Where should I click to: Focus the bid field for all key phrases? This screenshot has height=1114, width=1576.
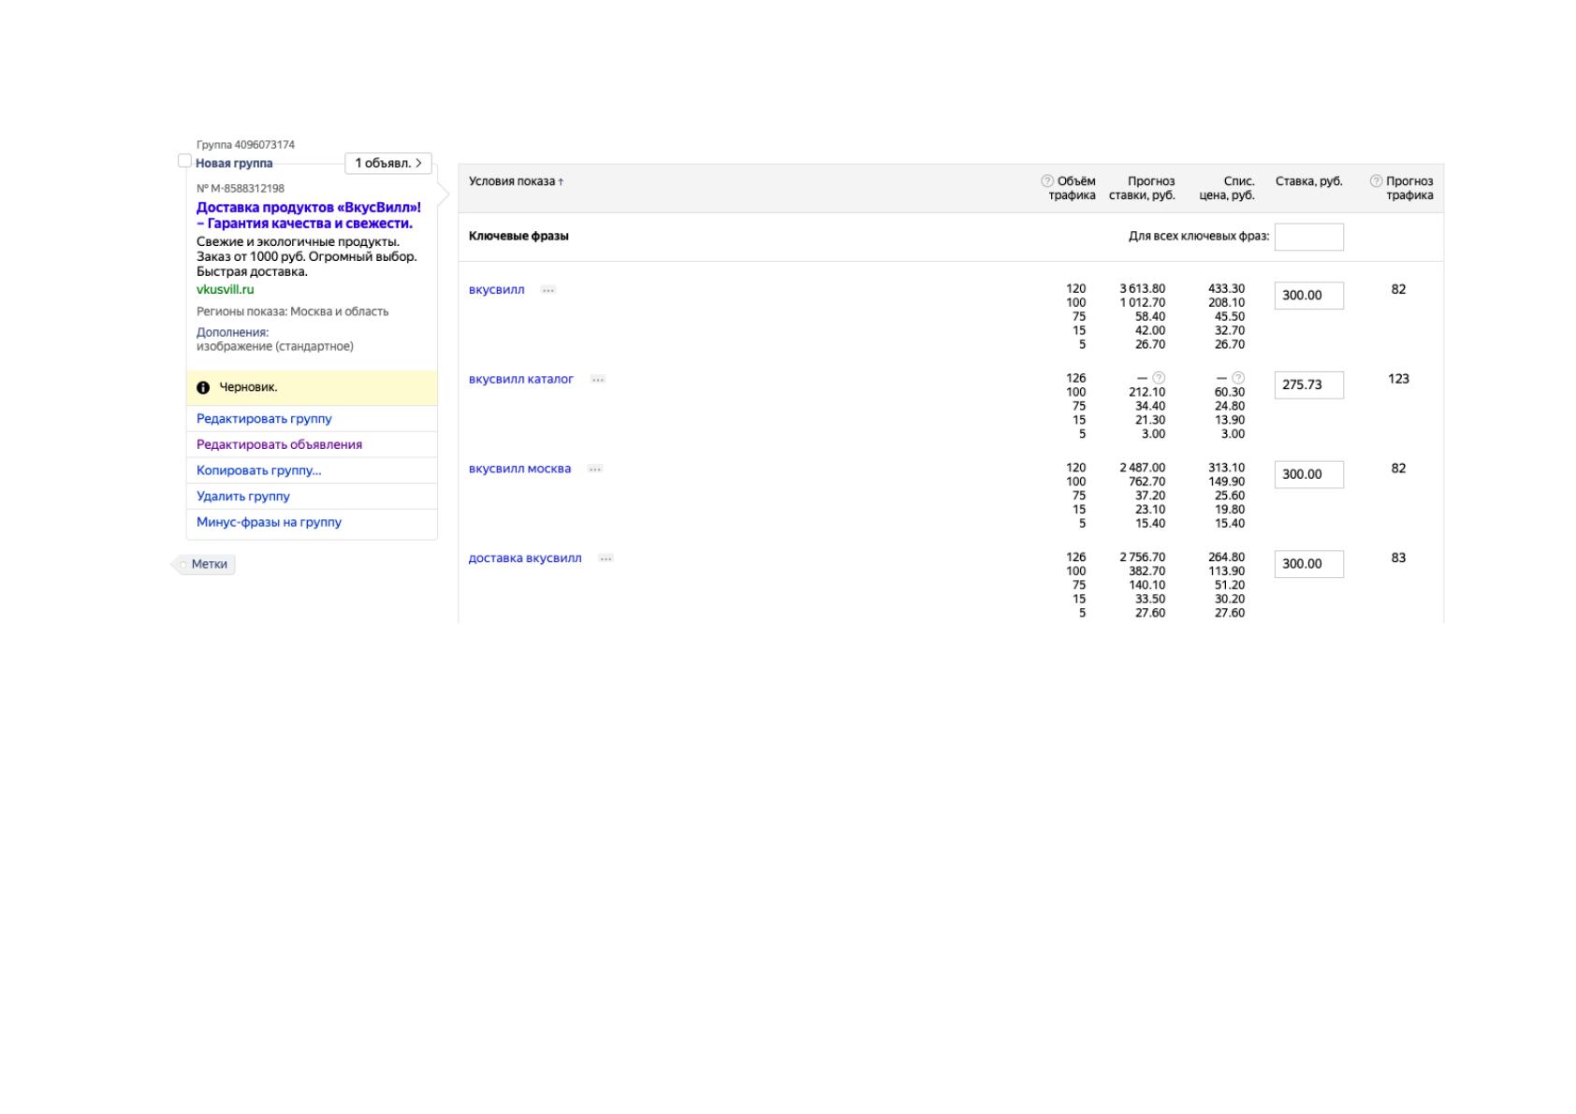1308,238
